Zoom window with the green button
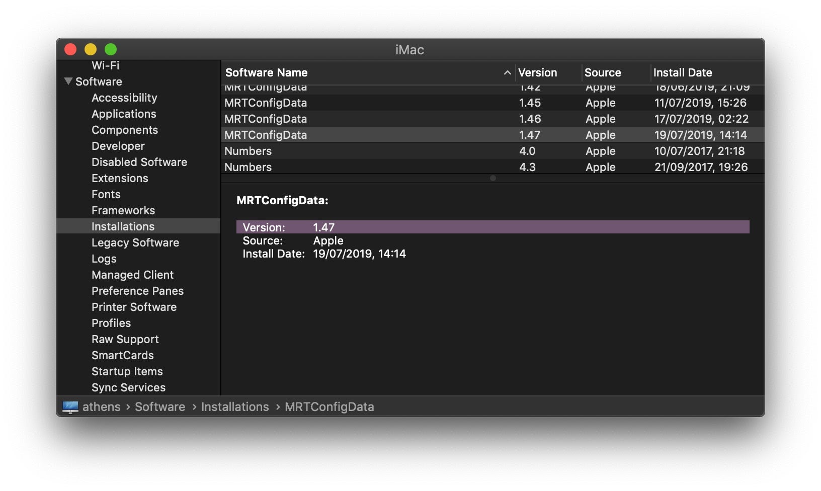Image resolution: width=821 pixels, height=491 pixels. click(111, 49)
